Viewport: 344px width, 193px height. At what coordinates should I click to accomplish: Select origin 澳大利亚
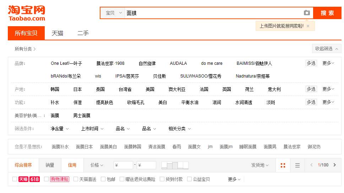177,89
